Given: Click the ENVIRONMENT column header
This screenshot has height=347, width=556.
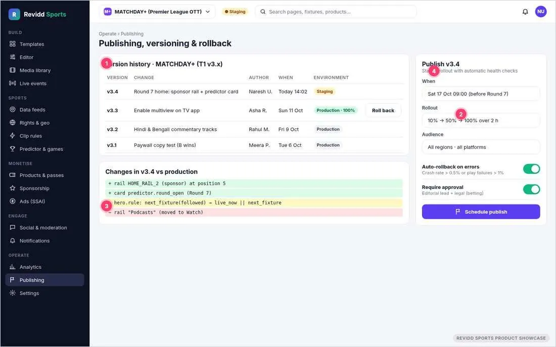Looking at the screenshot, I should pos(331,78).
